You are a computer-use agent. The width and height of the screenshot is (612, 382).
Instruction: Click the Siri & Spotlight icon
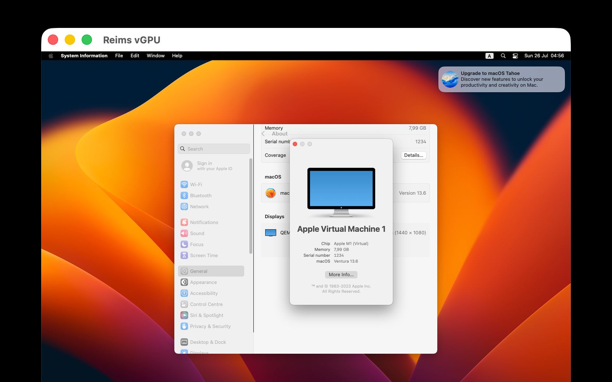184,315
